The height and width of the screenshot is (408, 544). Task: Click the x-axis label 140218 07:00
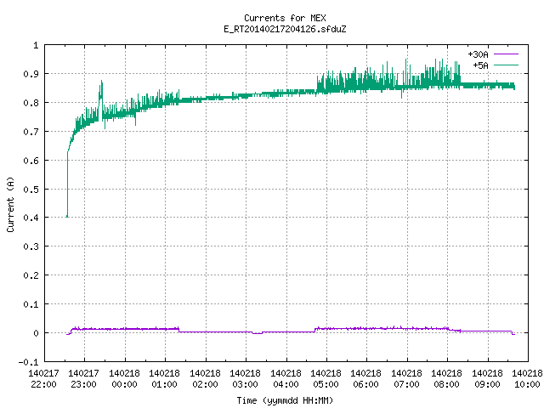pos(406,379)
